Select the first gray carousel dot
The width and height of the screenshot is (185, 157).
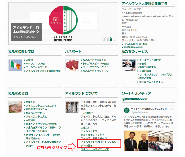(x=104, y=40)
